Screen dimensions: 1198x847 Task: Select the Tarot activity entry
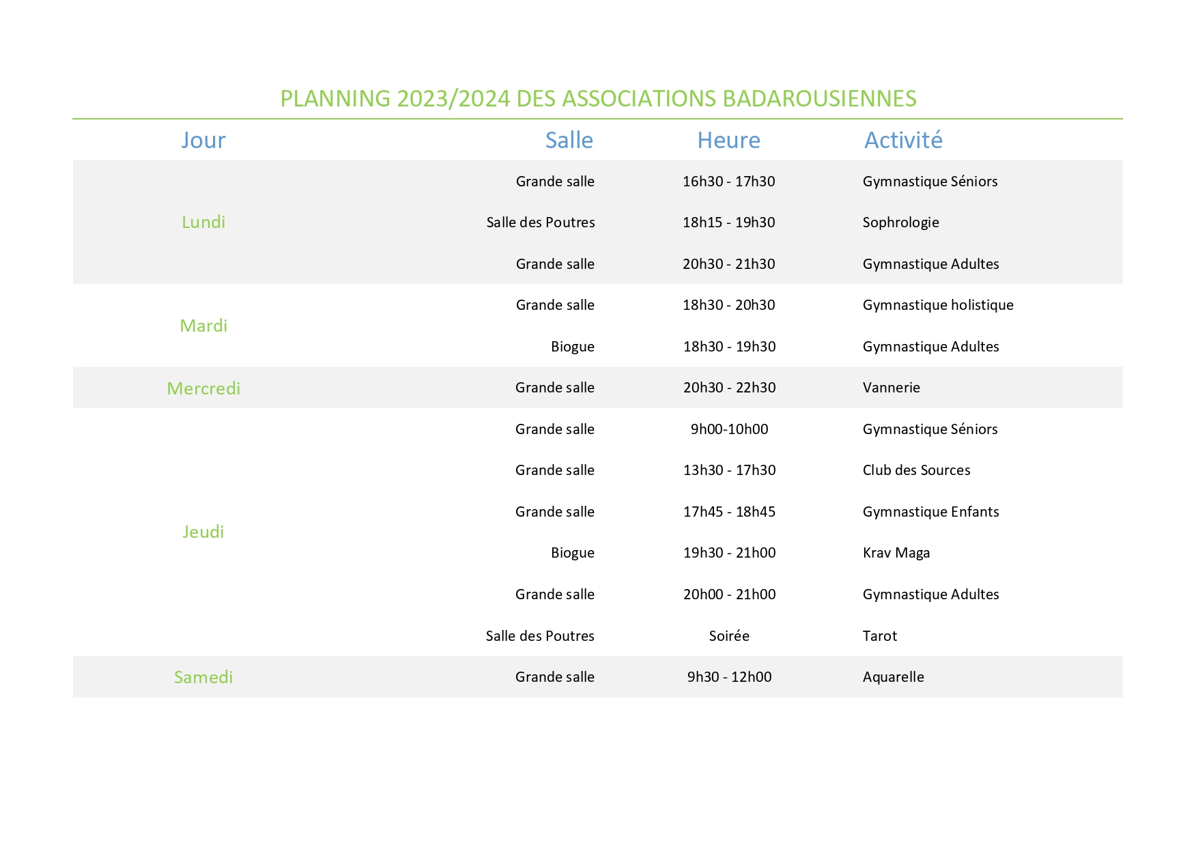(879, 636)
